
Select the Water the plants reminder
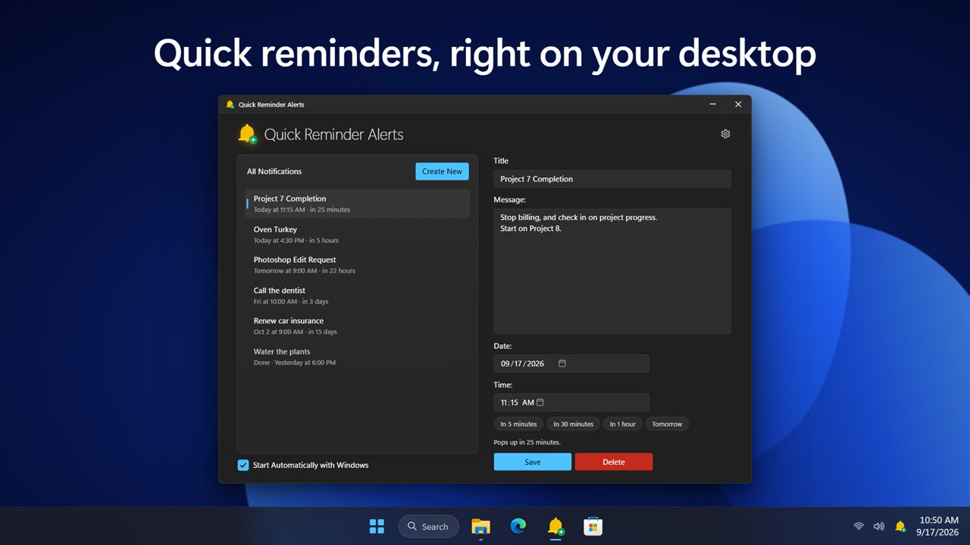click(x=357, y=357)
